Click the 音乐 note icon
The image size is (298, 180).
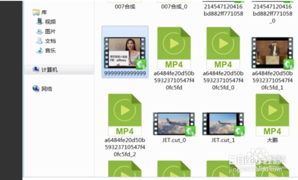click(x=40, y=50)
